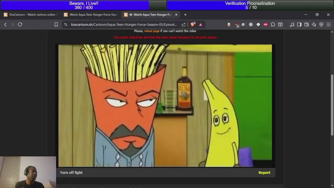Click the reload page link
Screen dimensions: 334x188
pyautogui.click(x=152, y=31)
